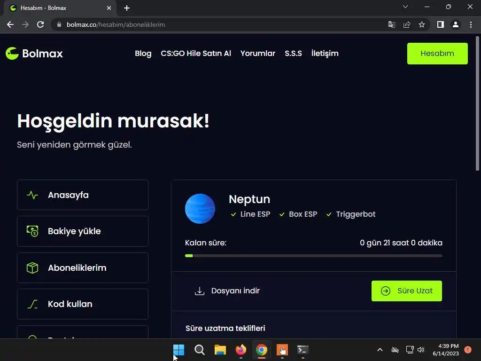The image size is (481, 361).
Task: Click the Süre uzatma teklifleri heading
Action: (225, 328)
